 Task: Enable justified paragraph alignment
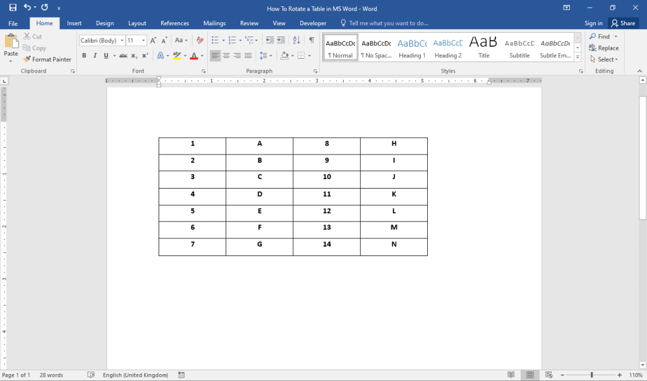click(x=248, y=56)
